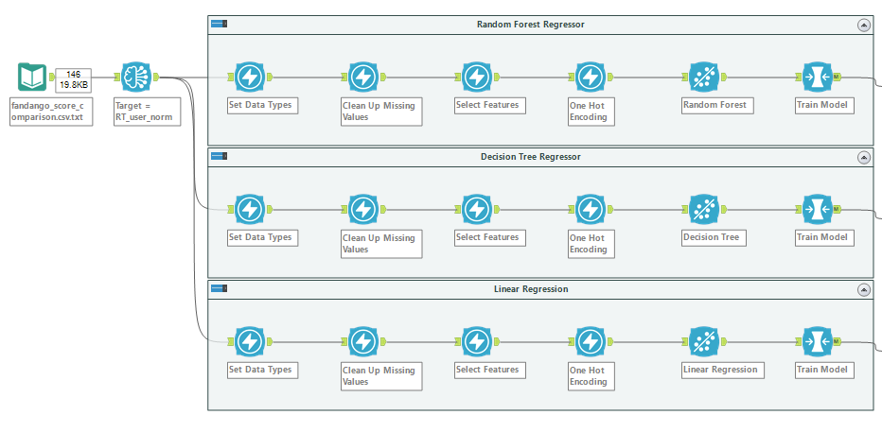The height and width of the screenshot is (432, 882).
Task: Click the Create Pipeline tool labeled Target = RT_user_norm
Action: (136, 77)
